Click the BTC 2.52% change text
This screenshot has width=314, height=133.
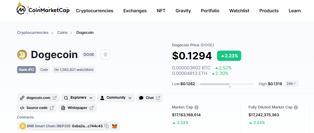click(223, 68)
